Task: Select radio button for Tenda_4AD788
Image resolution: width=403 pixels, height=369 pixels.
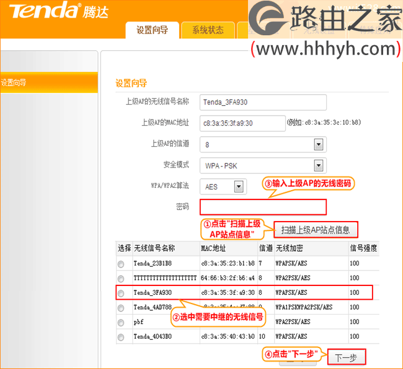Action: (121, 308)
